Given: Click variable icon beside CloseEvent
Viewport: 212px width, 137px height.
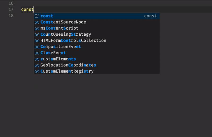Looking at the screenshot, I should (x=37, y=53).
